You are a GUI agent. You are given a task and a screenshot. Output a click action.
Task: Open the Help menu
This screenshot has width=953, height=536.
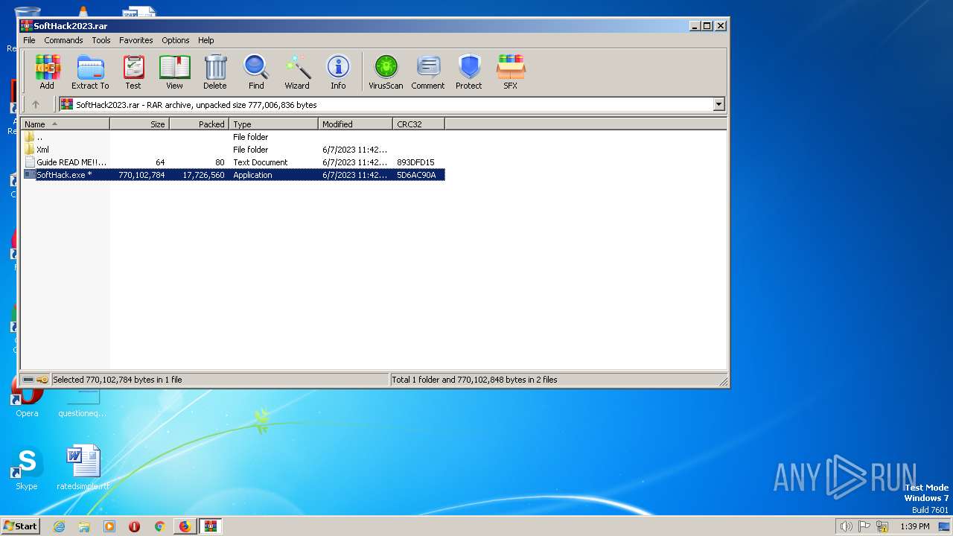pos(206,40)
